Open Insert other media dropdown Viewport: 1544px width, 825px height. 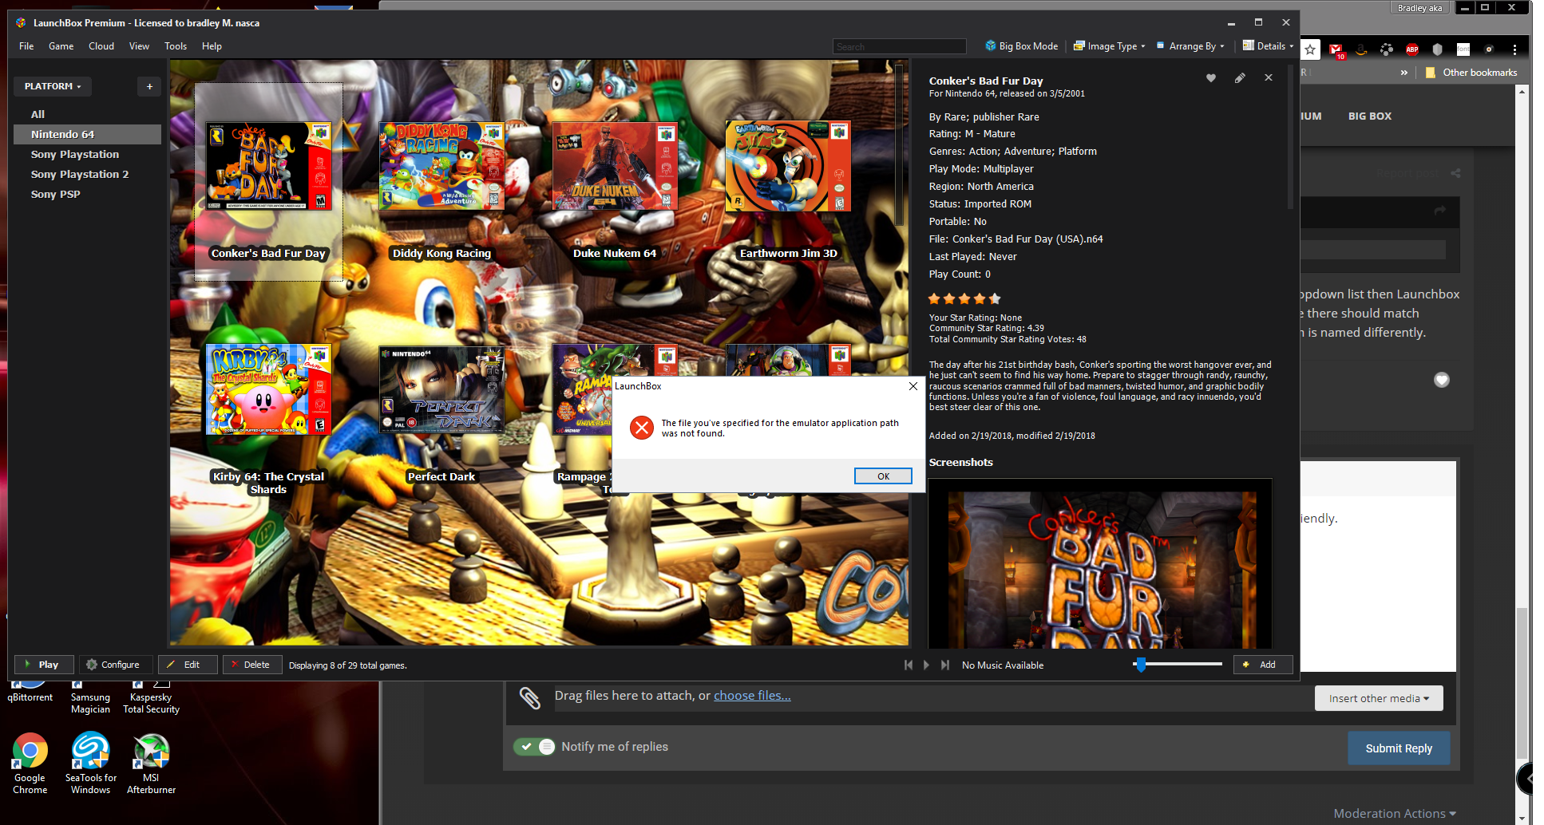pos(1379,698)
